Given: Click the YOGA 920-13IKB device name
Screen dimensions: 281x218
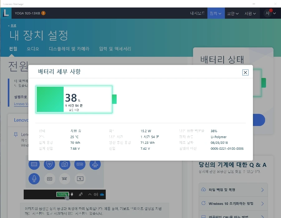Looking at the screenshot, I should [27, 13].
